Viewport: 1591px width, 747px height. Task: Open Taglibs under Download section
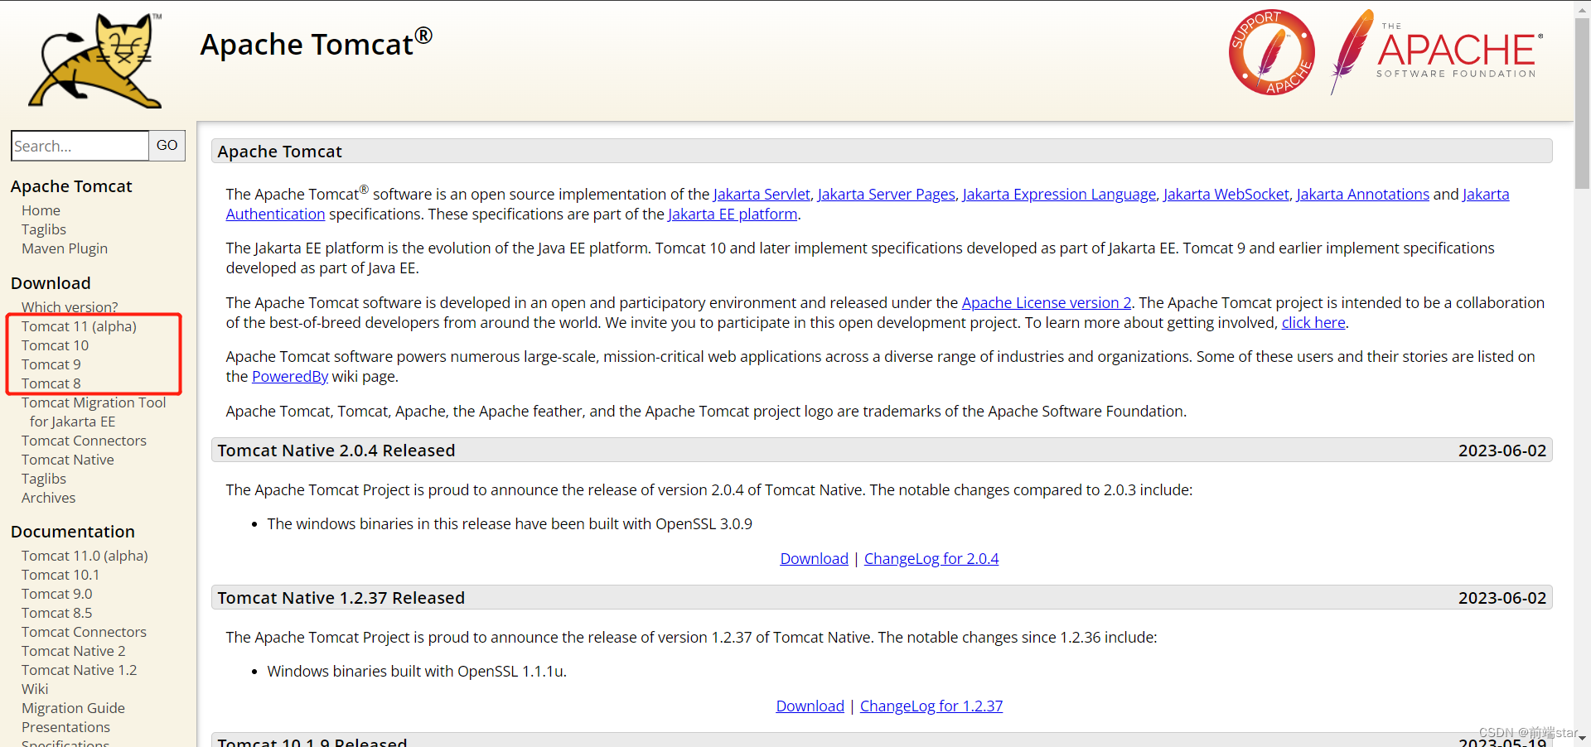(44, 479)
